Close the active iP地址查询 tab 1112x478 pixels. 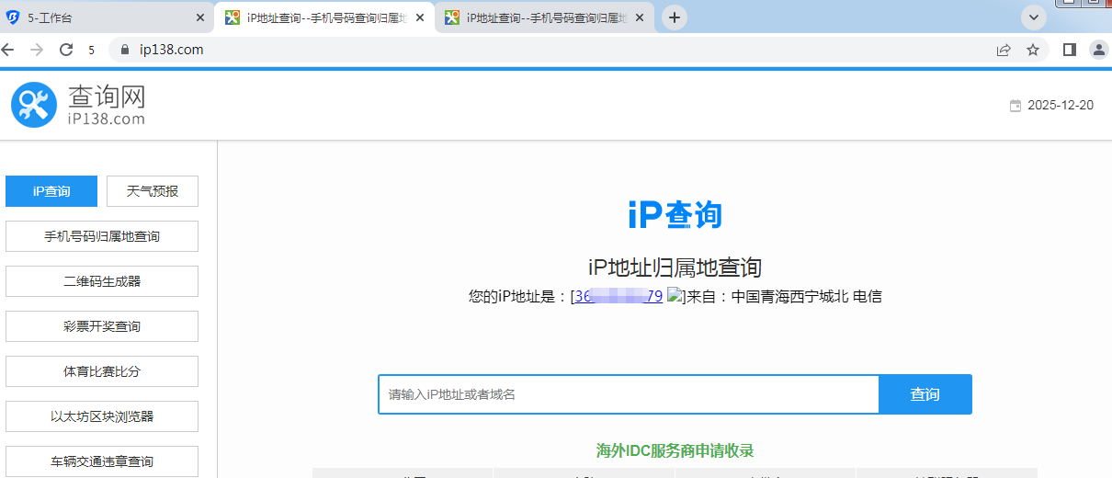[x=420, y=17]
